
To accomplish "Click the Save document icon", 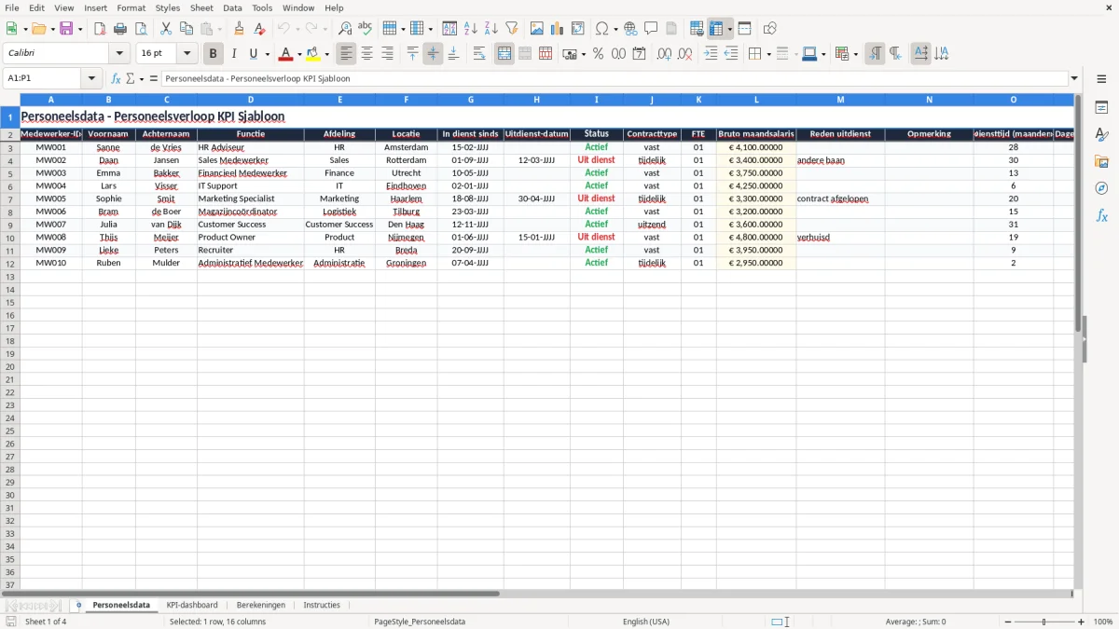I will 66,29.
